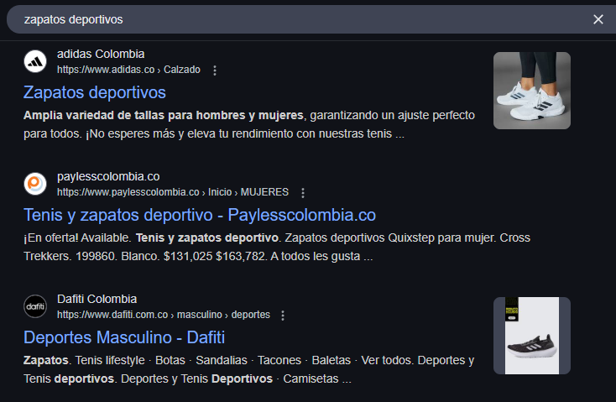
Task: Click the "adidas Colombia" site name
Action: (x=101, y=55)
